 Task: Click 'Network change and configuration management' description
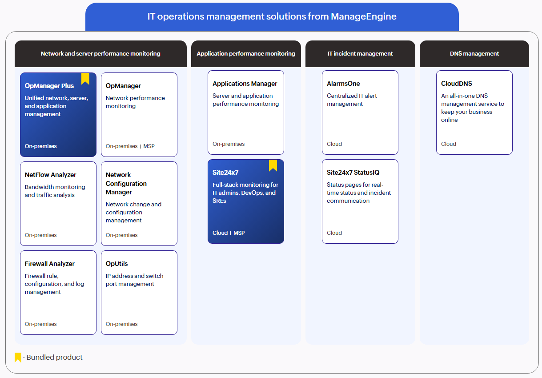click(x=134, y=213)
